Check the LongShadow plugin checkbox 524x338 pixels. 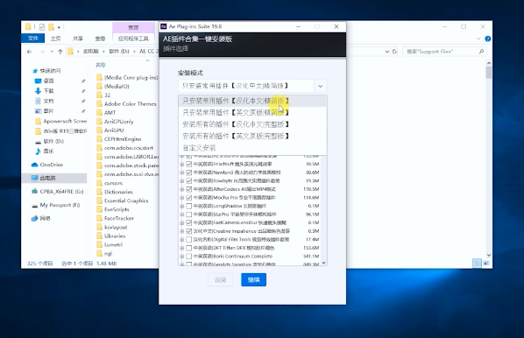click(188, 206)
